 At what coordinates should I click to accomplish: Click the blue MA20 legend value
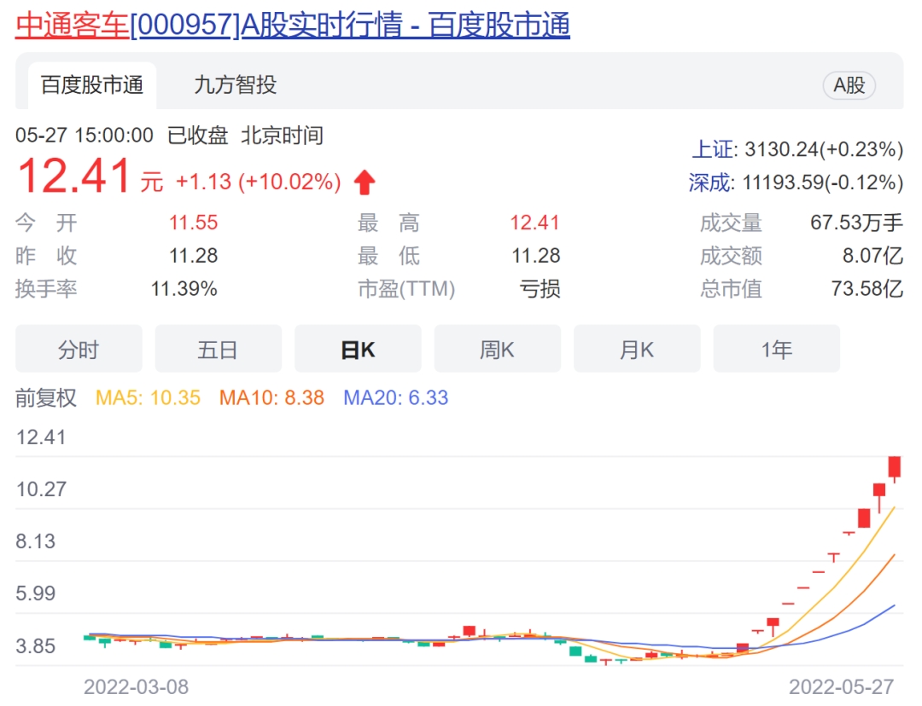[395, 398]
